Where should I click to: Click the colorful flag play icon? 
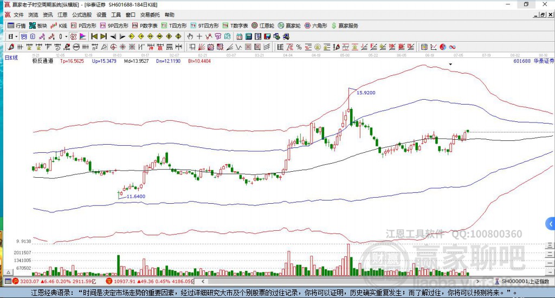point(82,36)
